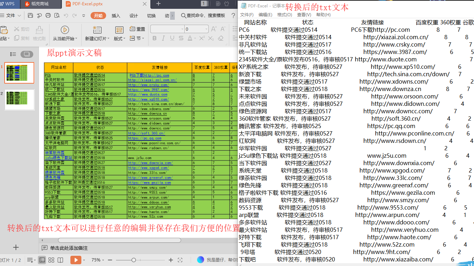Click the Cut (剪切) scissors button
This screenshot has height=266, width=474.
22,29
